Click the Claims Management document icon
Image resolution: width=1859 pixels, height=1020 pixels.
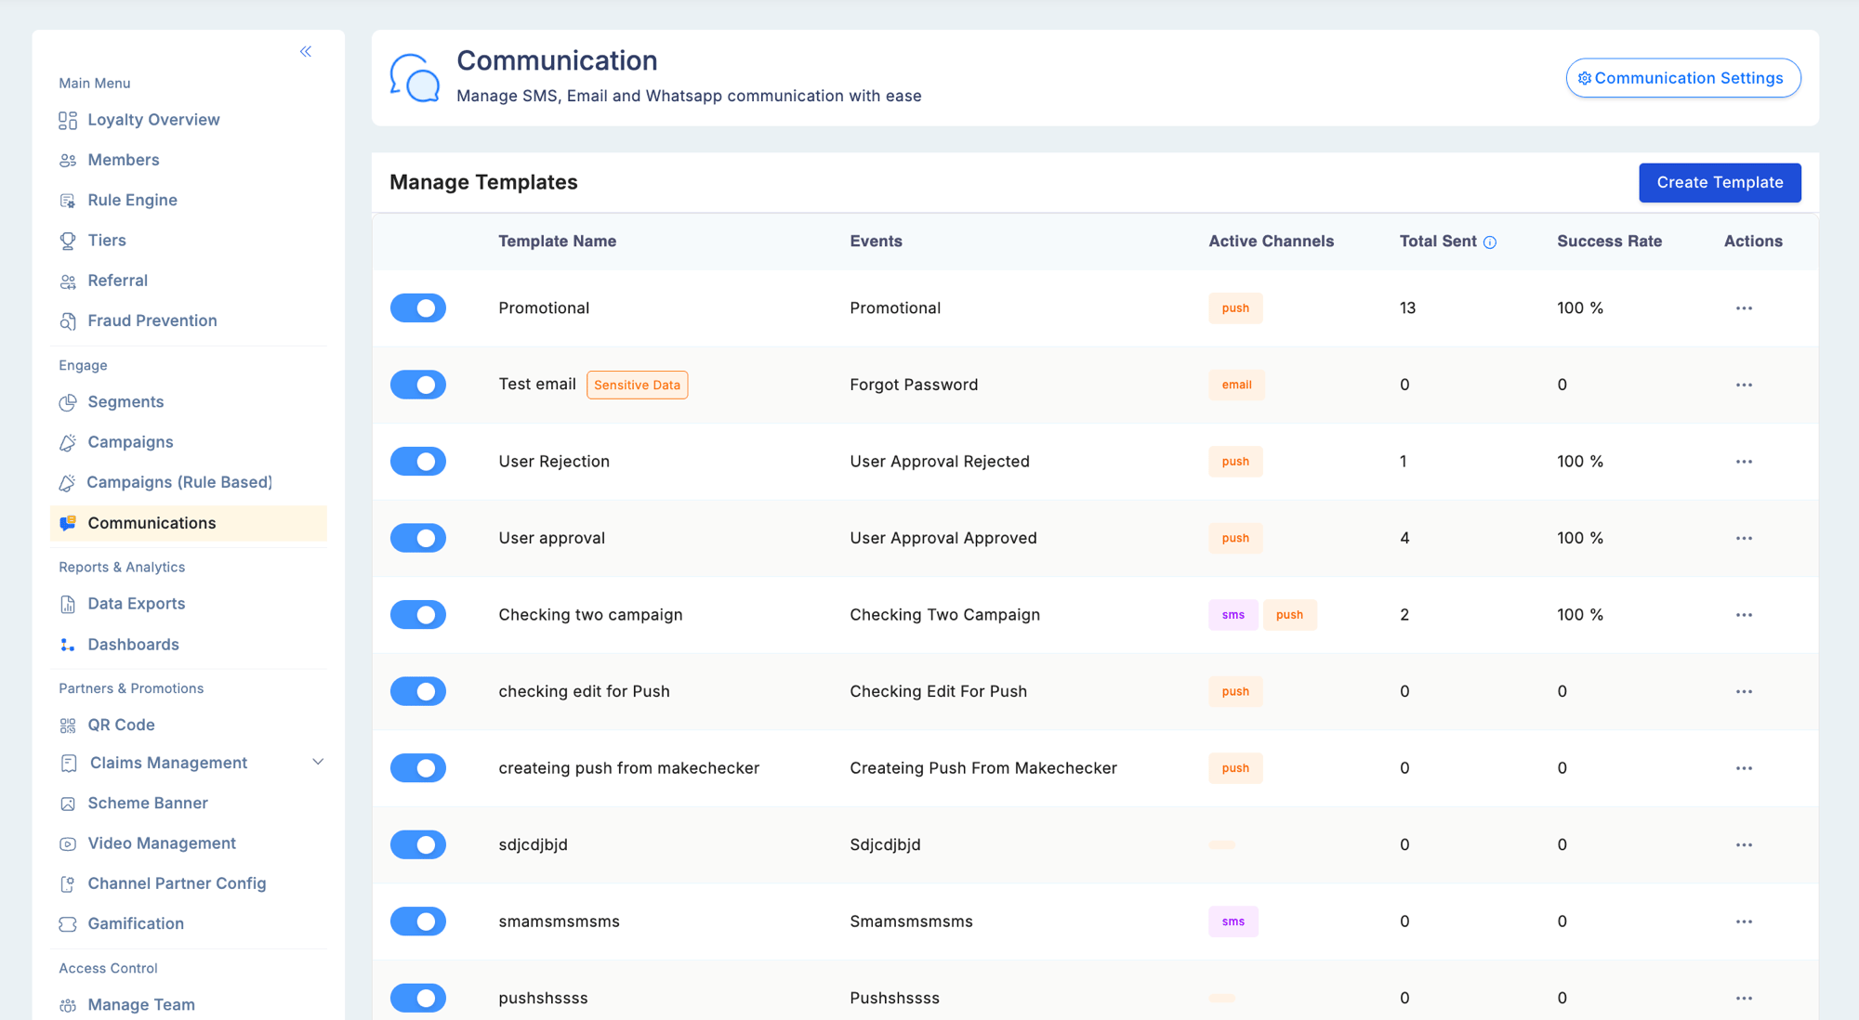(69, 763)
